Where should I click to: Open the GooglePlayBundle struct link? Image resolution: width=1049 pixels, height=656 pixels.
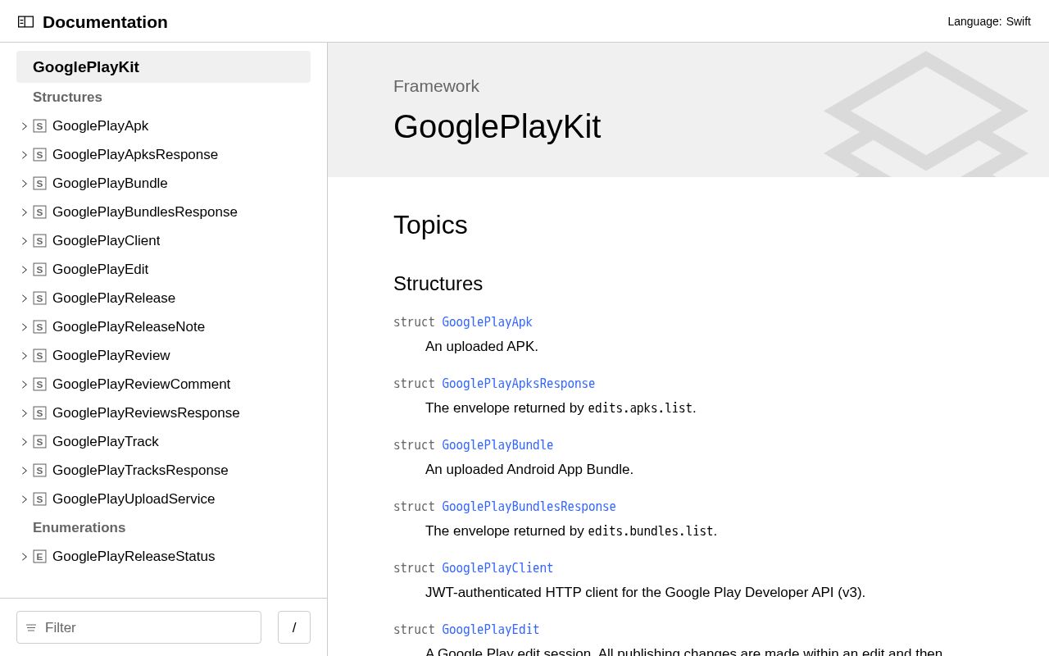(x=497, y=445)
